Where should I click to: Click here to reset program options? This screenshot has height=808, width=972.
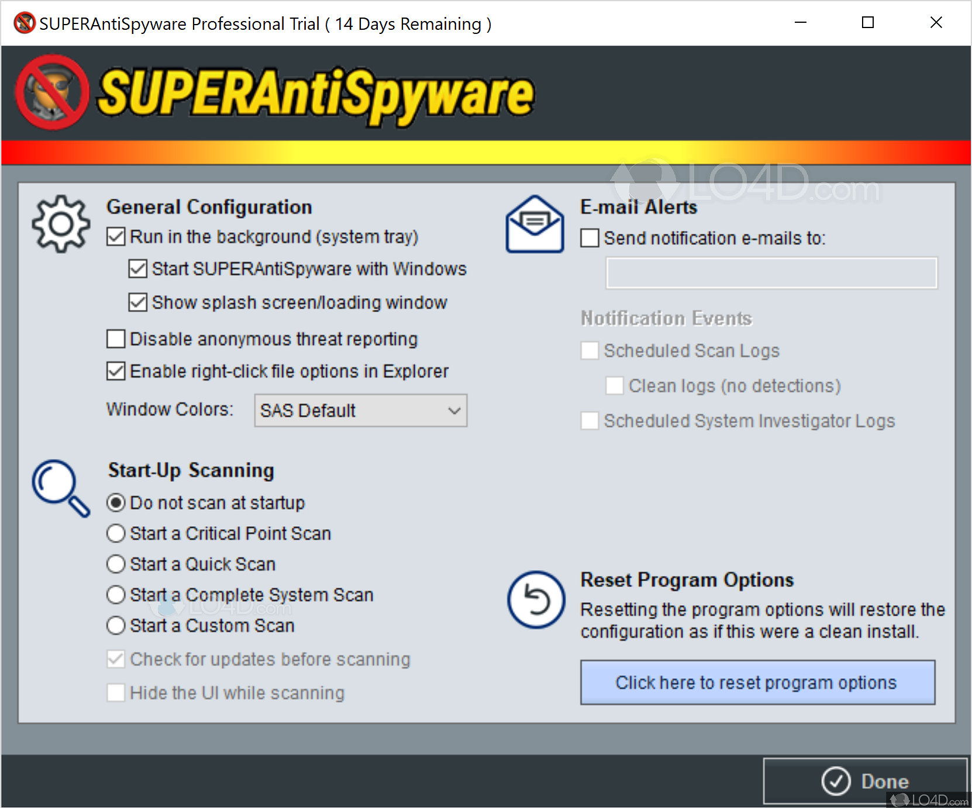[757, 682]
